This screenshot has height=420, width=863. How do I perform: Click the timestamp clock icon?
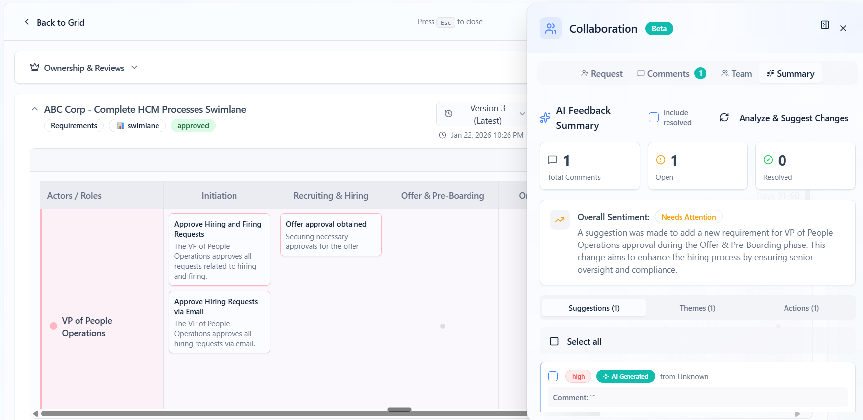(442, 135)
